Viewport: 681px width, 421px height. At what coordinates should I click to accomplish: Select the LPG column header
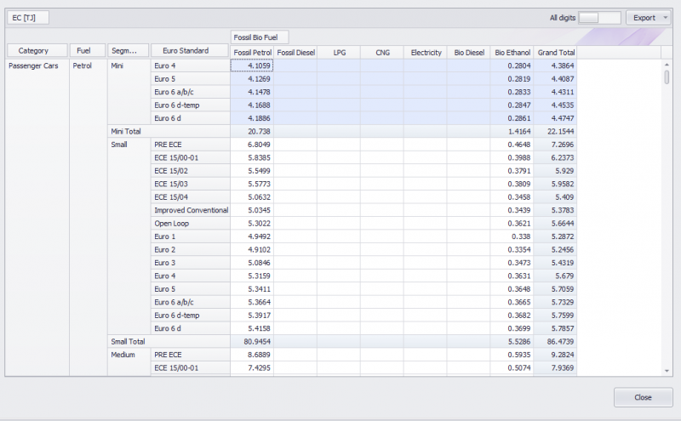(339, 53)
